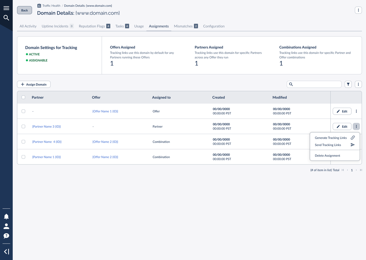The height and width of the screenshot is (260, 366).
Task: Check the Partner Name 3 row checkbox
Action: tap(23, 126)
